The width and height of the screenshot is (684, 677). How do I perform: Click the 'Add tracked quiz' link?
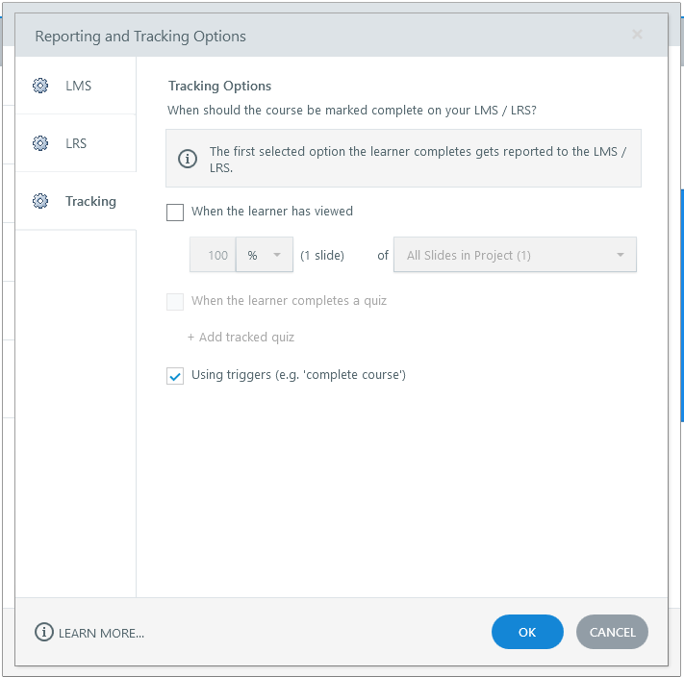click(x=241, y=338)
